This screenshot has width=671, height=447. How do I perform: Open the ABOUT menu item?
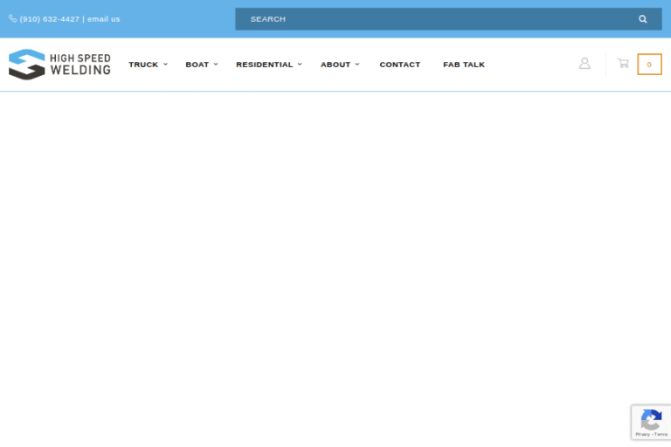coord(335,65)
